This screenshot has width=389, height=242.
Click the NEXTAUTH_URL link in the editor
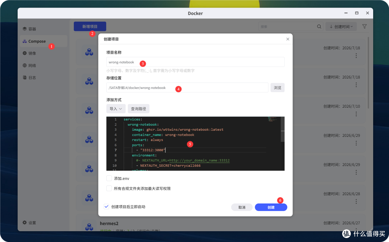pyautogui.click(x=200, y=160)
